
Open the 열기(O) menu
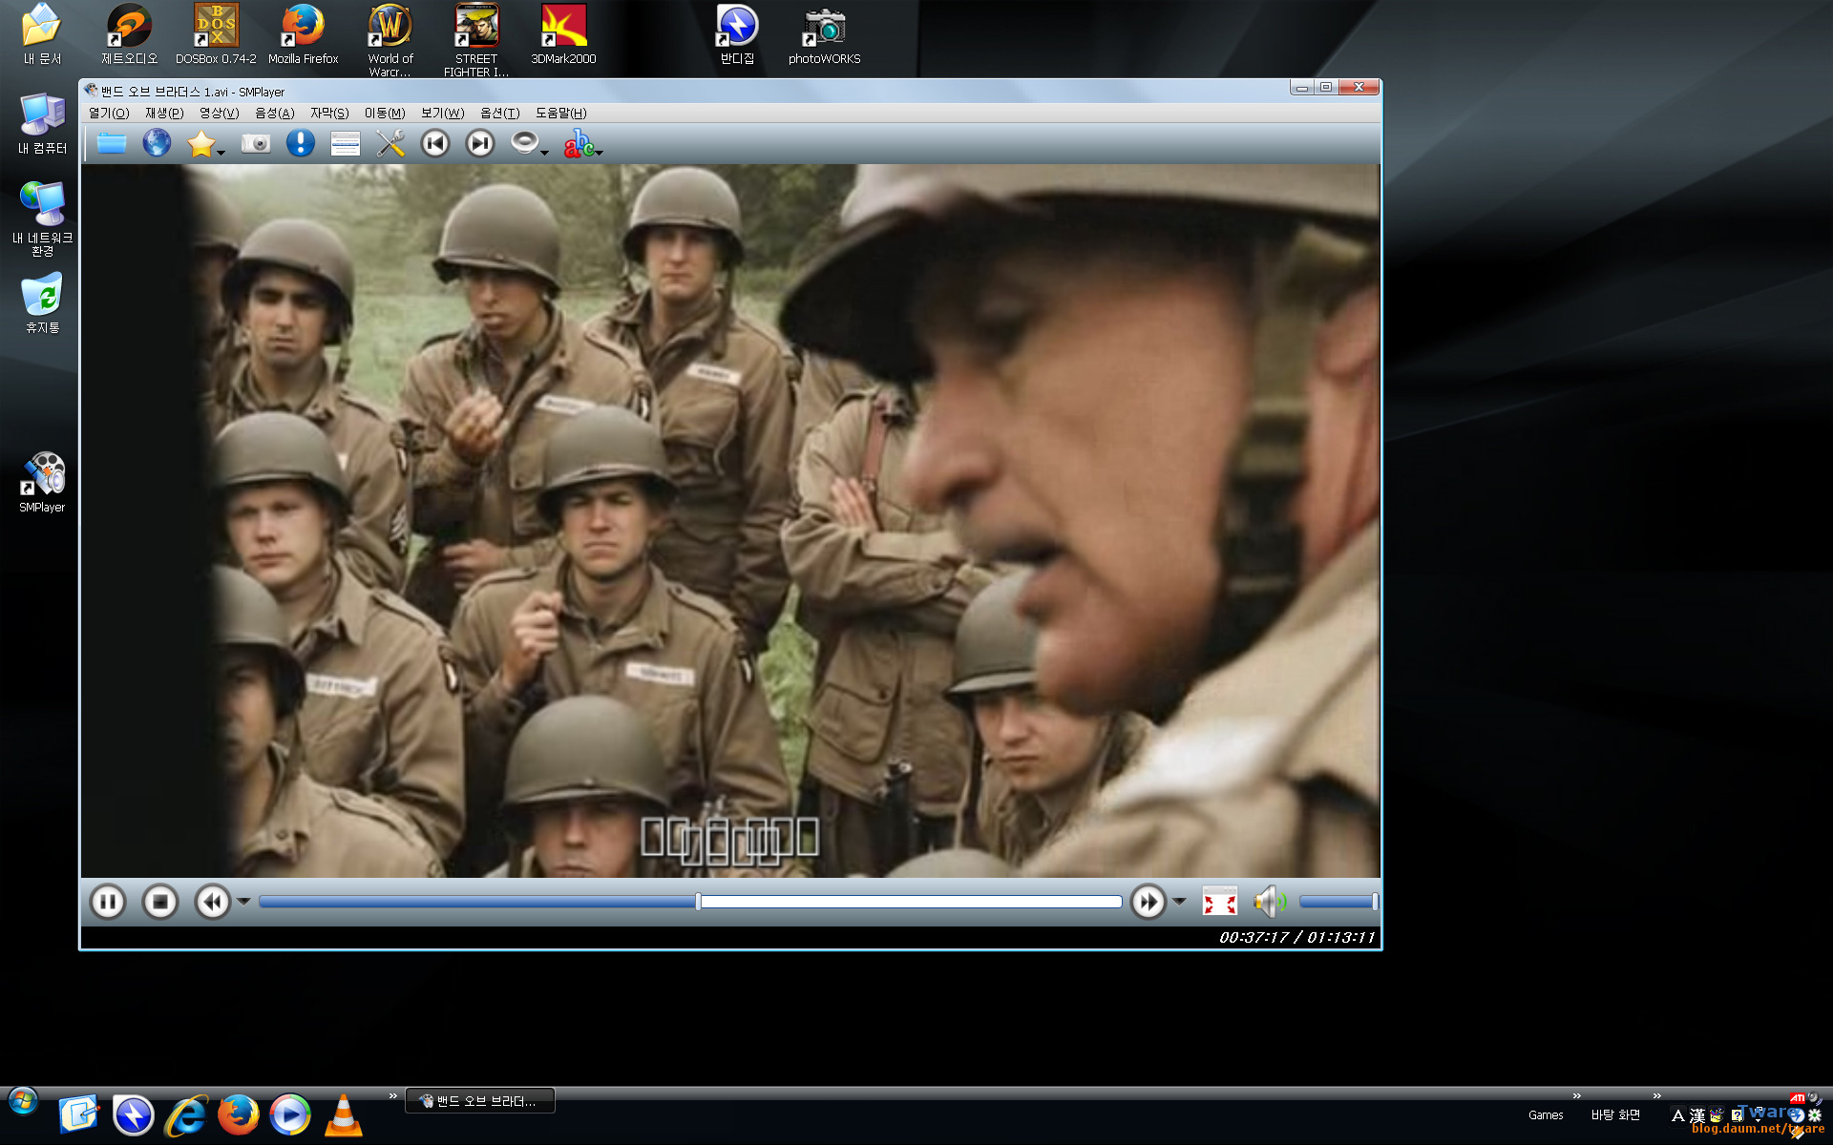pyautogui.click(x=109, y=113)
